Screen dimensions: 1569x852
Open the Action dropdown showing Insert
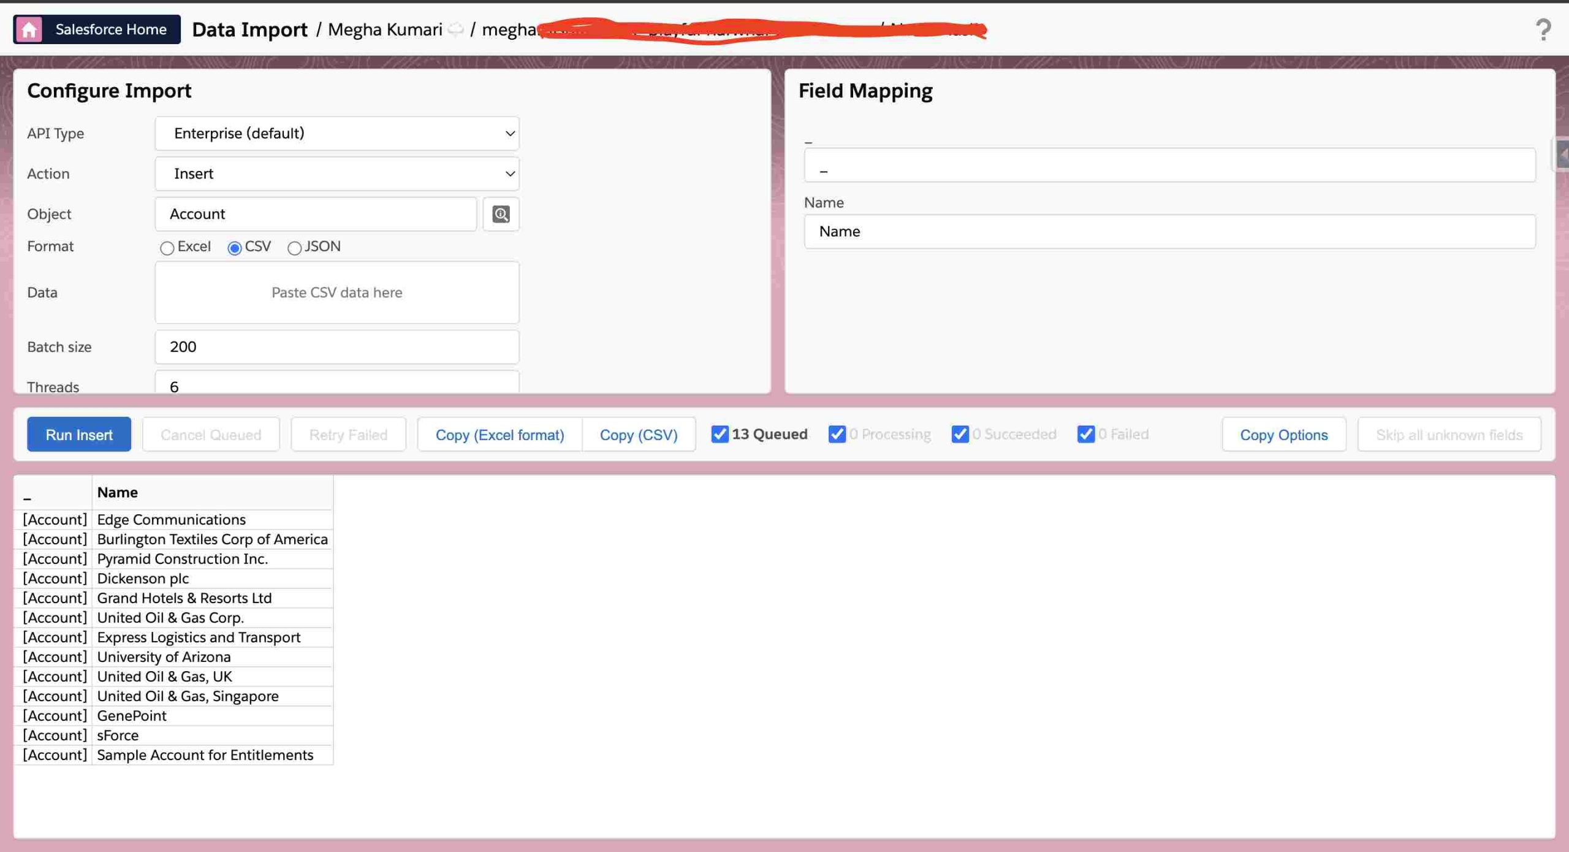click(337, 173)
